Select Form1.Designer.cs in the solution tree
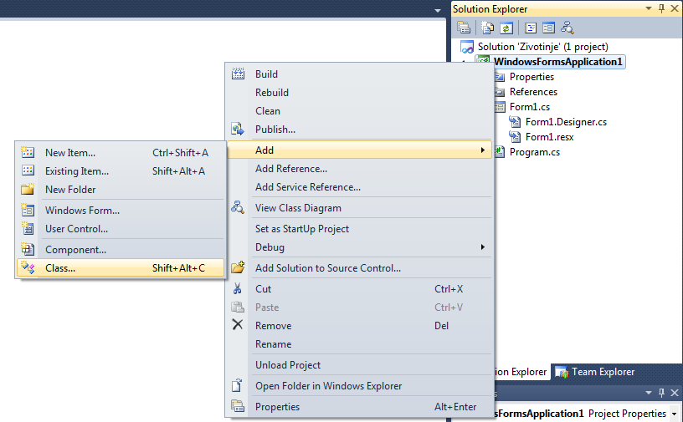The image size is (683, 422). [566, 122]
